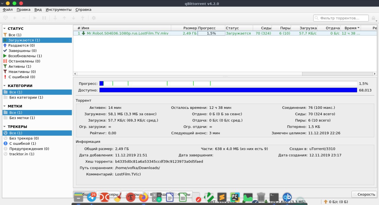379x205 pixels.
Task: Collapse the КАТЕГОРИИ section arrow
Action: pyautogui.click(x=4, y=86)
